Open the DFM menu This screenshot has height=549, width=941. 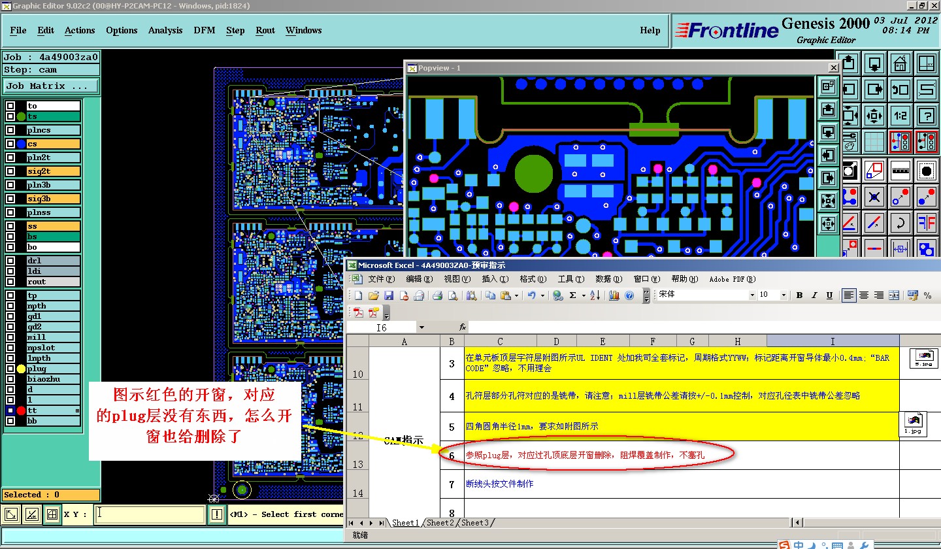[205, 30]
